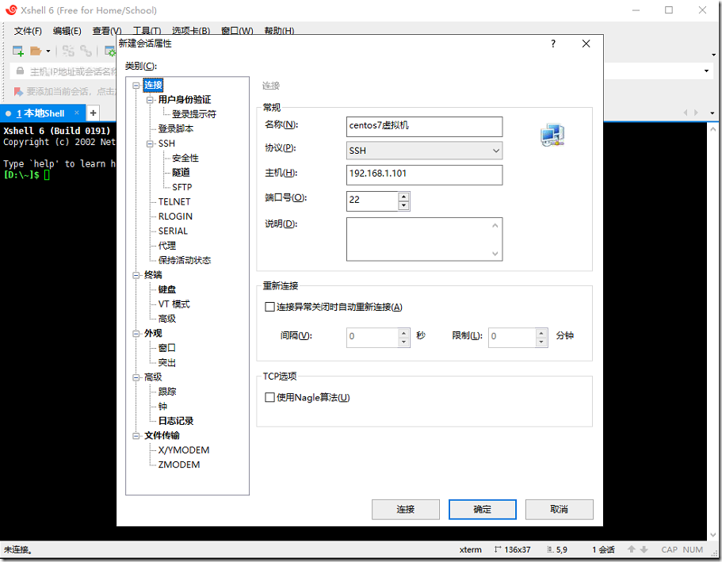
Task: Open the 文件(F) menu
Action: pyautogui.click(x=28, y=31)
